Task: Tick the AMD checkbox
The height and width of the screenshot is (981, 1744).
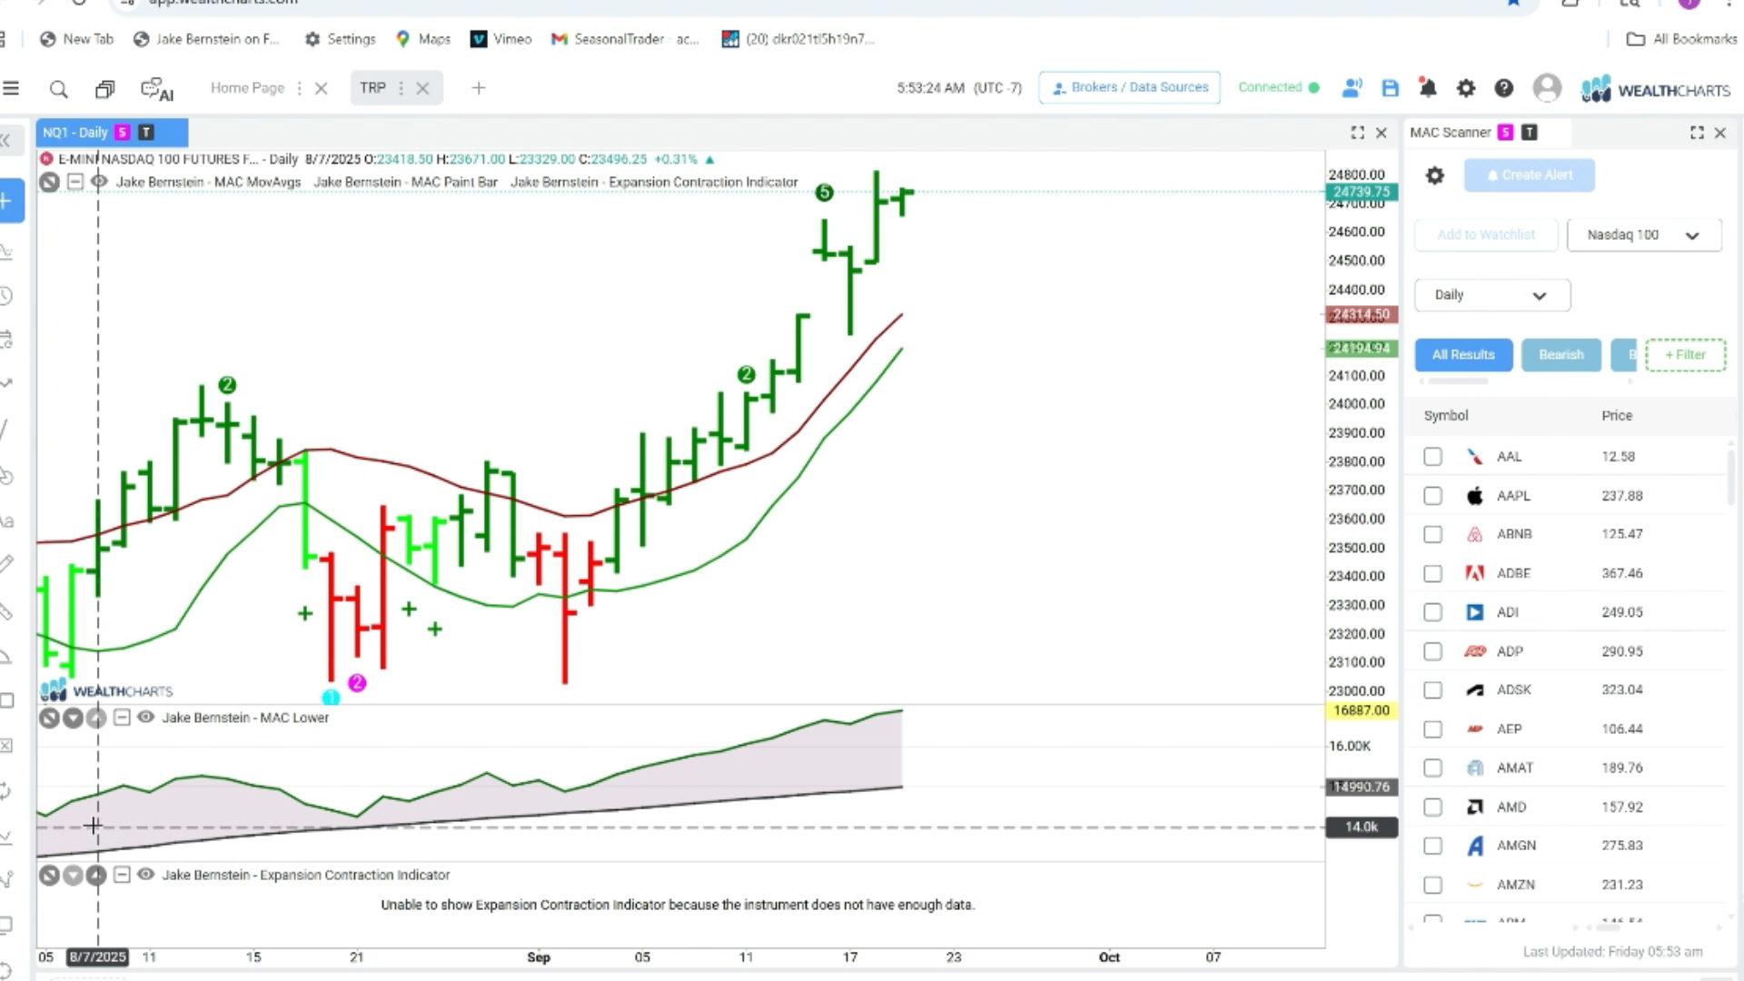Action: 1432,807
